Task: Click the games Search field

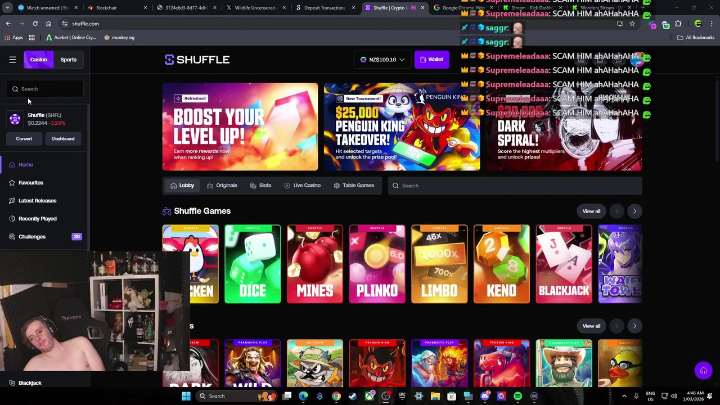Action: click(x=515, y=186)
